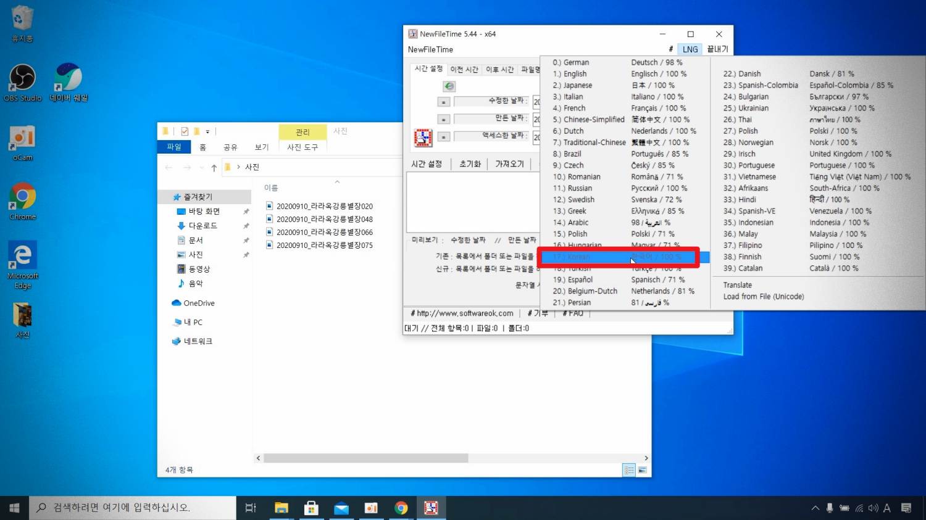This screenshot has height=520, width=926.
Task: Open the oCam desktop shortcut
Action: point(22,139)
